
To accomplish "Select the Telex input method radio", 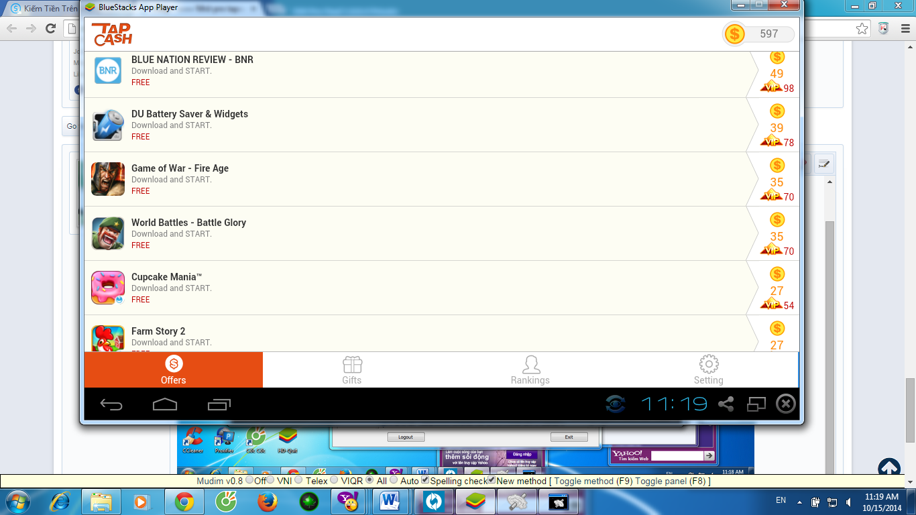I will click(298, 480).
